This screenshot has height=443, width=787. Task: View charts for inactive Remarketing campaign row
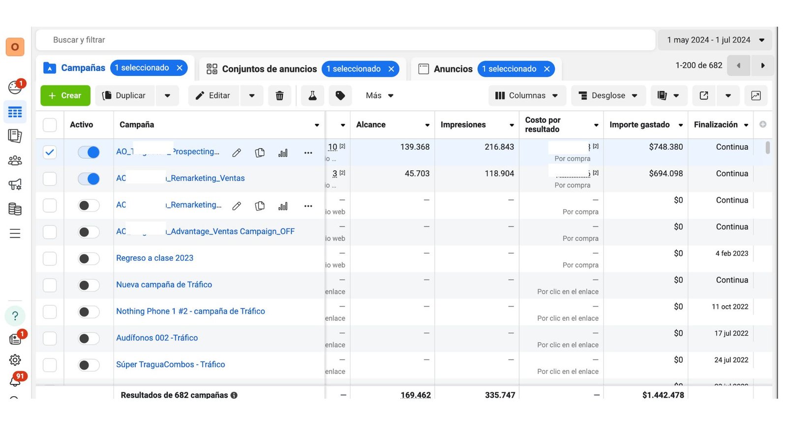pos(283,206)
